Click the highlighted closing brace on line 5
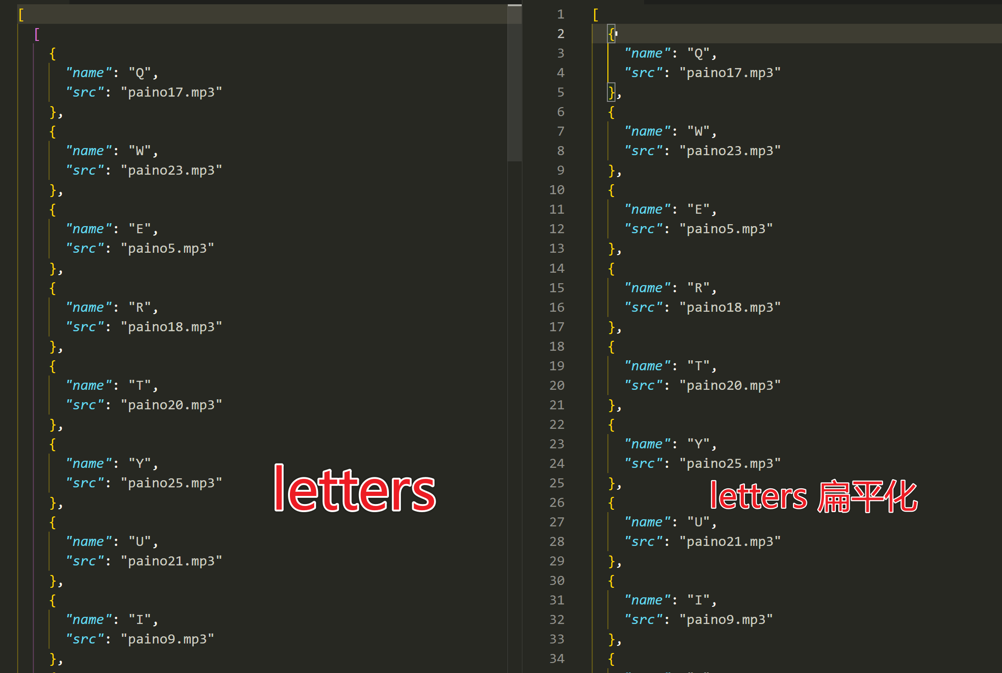The width and height of the screenshot is (1002, 673). [612, 92]
